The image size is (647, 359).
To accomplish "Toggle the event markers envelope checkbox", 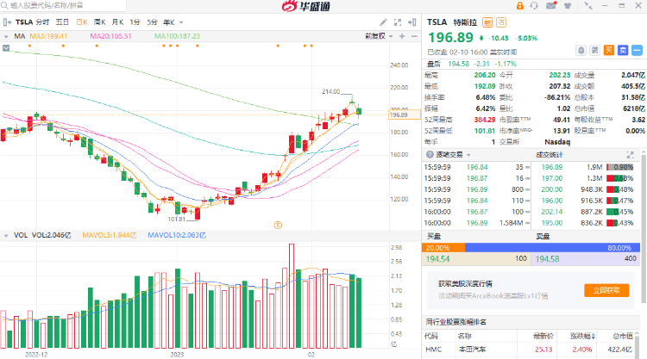I will [6, 47].
